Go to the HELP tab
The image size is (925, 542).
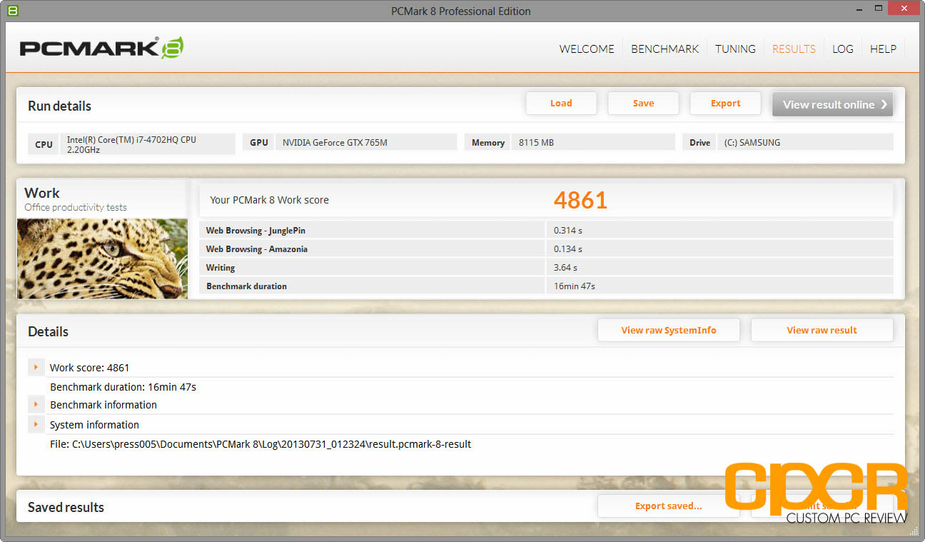click(x=883, y=49)
